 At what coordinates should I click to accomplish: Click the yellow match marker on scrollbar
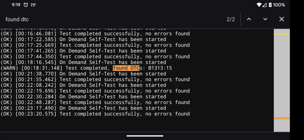click(x=282, y=34)
